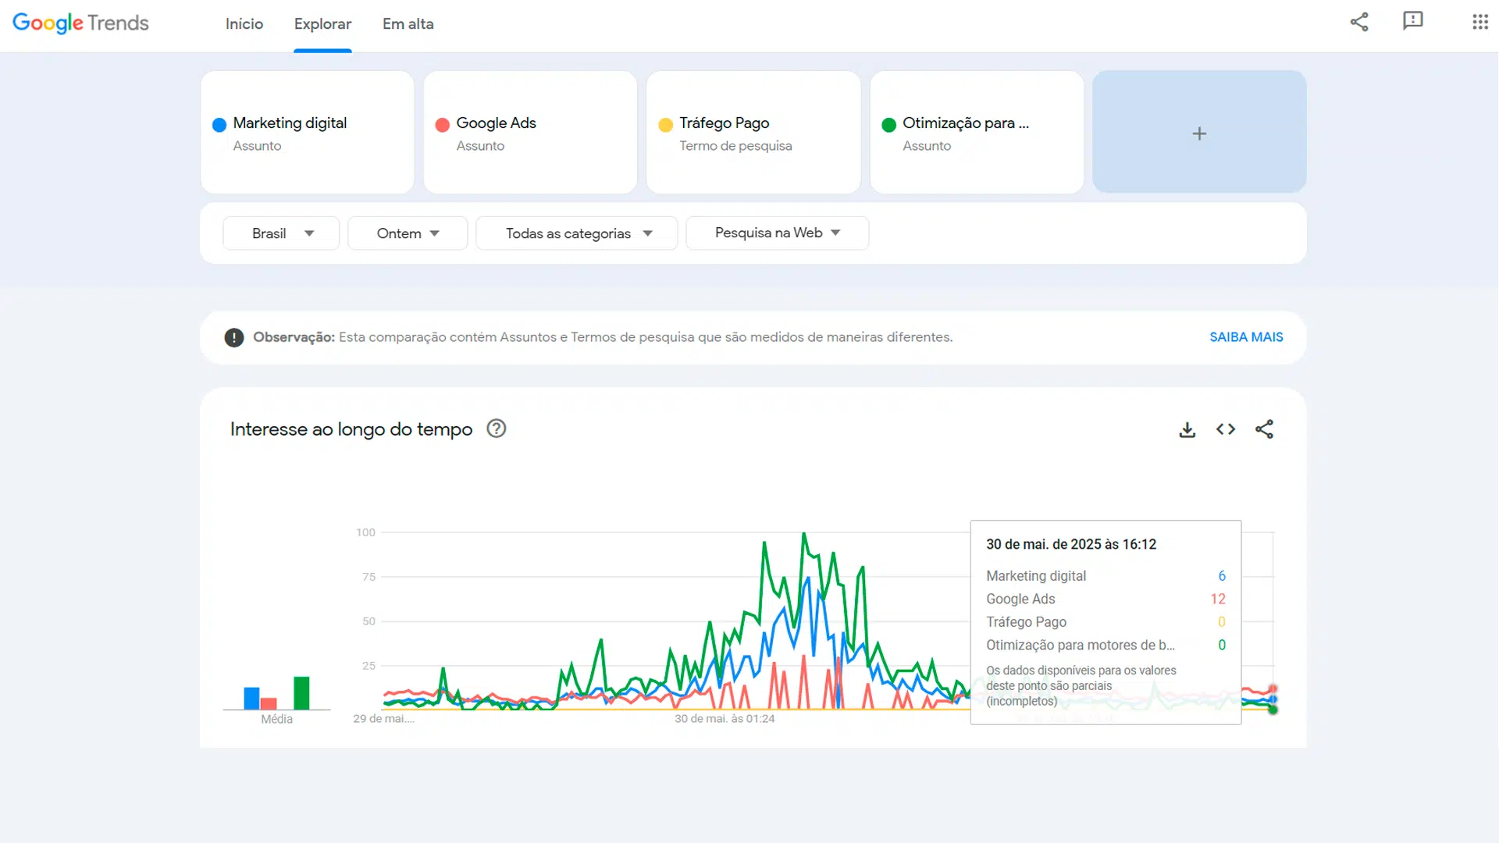Click the 100 value on the y-axis
The height and width of the screenshot is (843, 1499).
pyautogui.click(x=365, y=532)
